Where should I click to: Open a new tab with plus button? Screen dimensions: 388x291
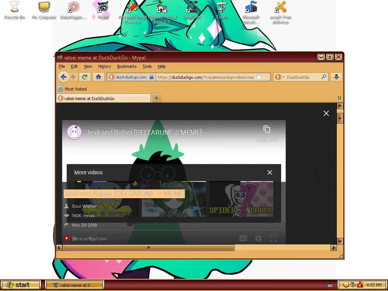[156, 98]
